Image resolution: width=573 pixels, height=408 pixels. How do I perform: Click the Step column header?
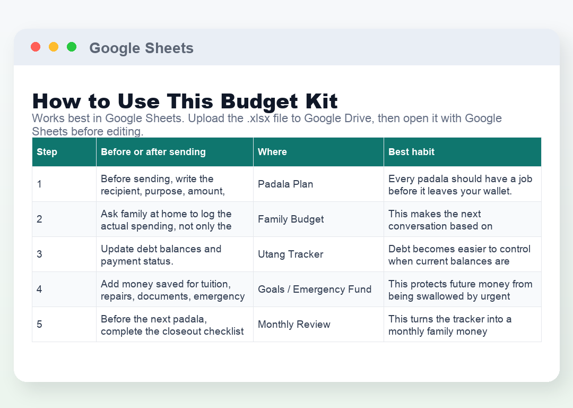point(64,152)
